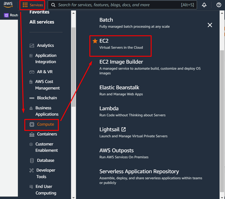This screenshot has width=225, height=199.
Task: Click the Lightsail external link icon
Action: [123, 129]
